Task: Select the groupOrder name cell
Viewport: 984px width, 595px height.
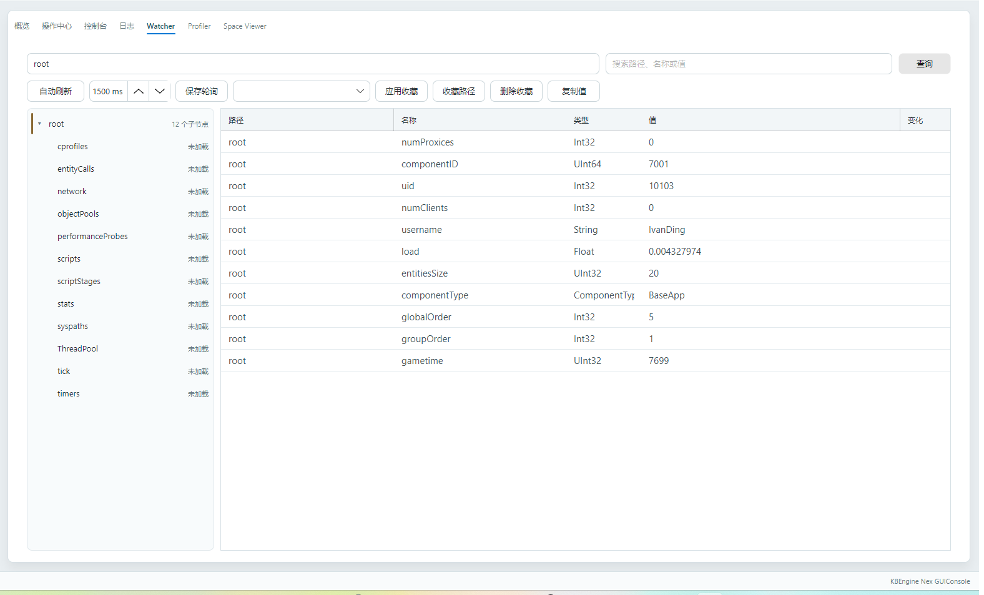Action: pyautogui.click(x=426, y=339)
